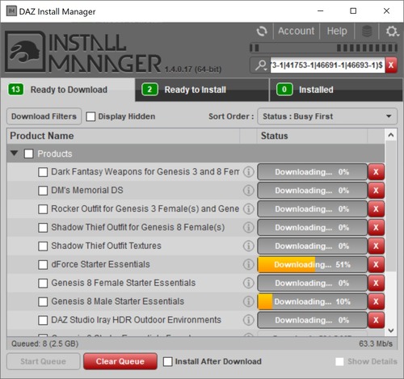
Task: Check Shadow Thief Outfit Textures checkbox
Action: pos(43,246)
